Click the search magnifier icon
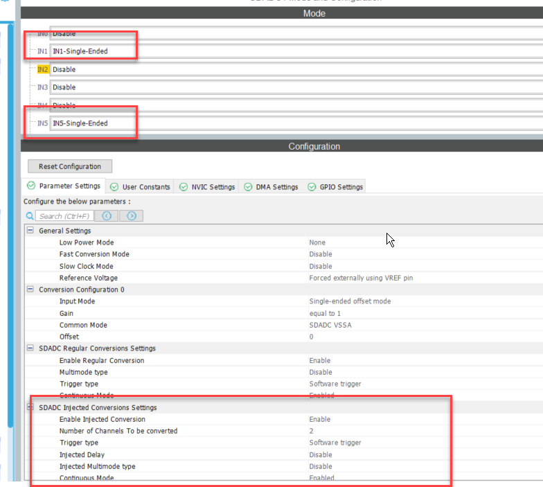 pos(30,216)
